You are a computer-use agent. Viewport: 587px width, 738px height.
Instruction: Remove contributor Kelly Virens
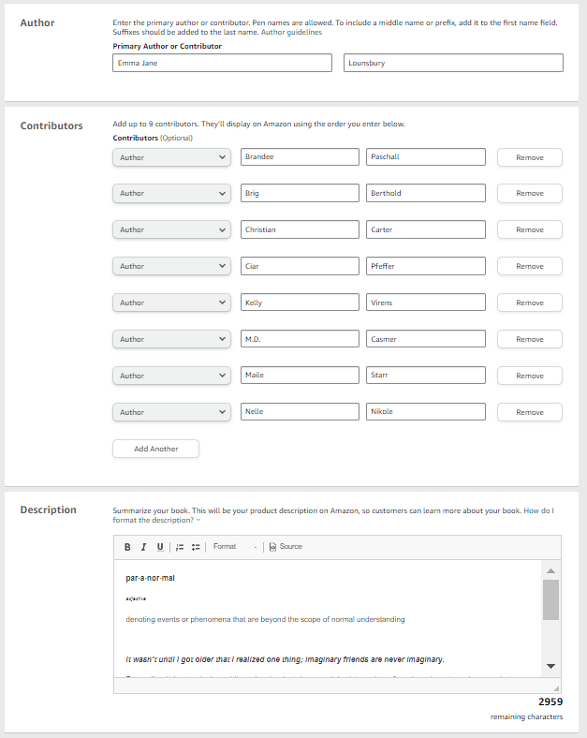pyautogui.click(x=530, y=303)
